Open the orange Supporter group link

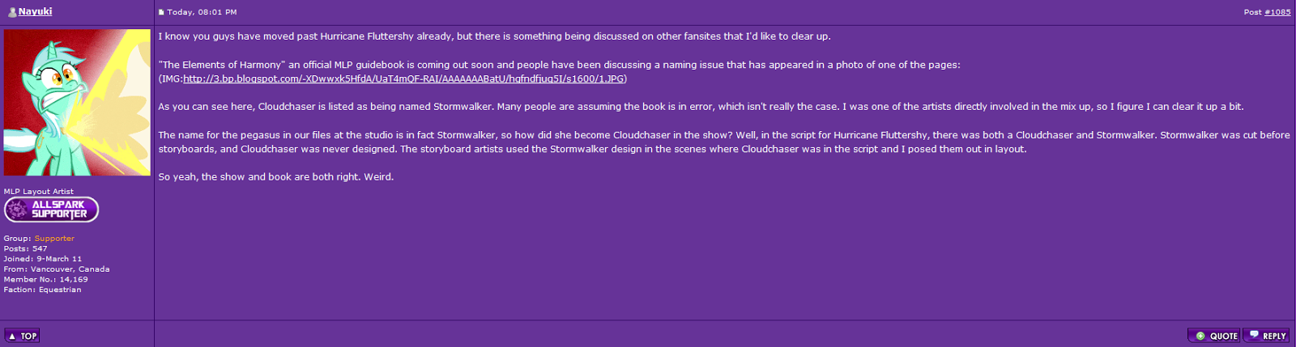54,239
